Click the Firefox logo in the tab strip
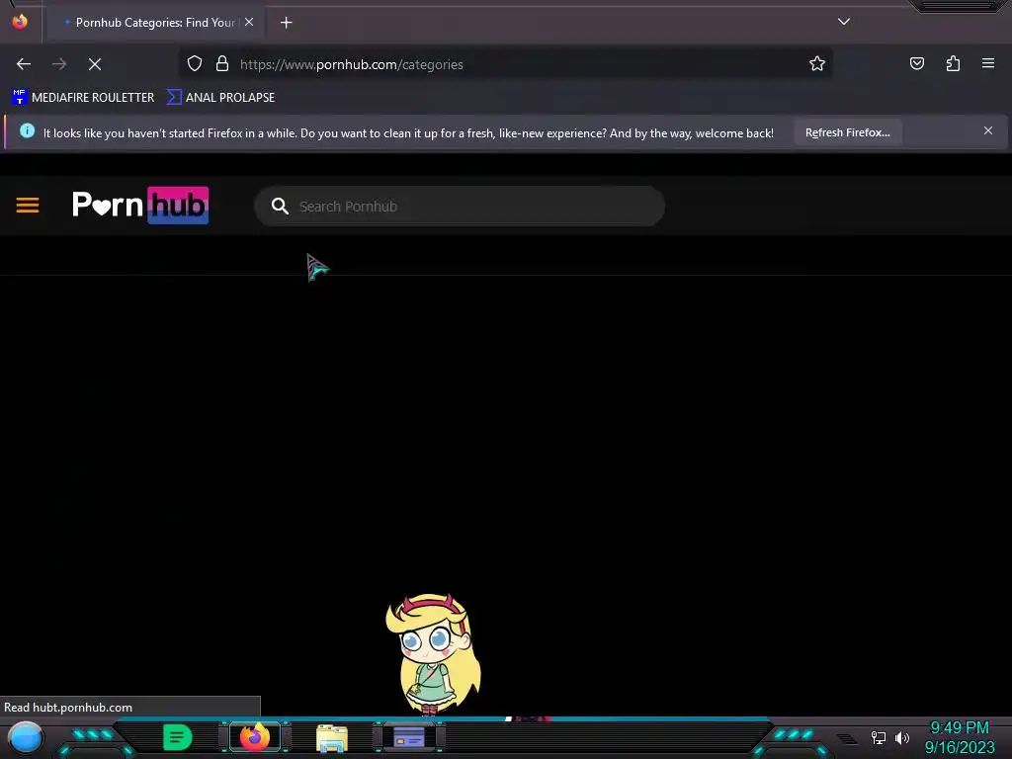 pos(20,22)
